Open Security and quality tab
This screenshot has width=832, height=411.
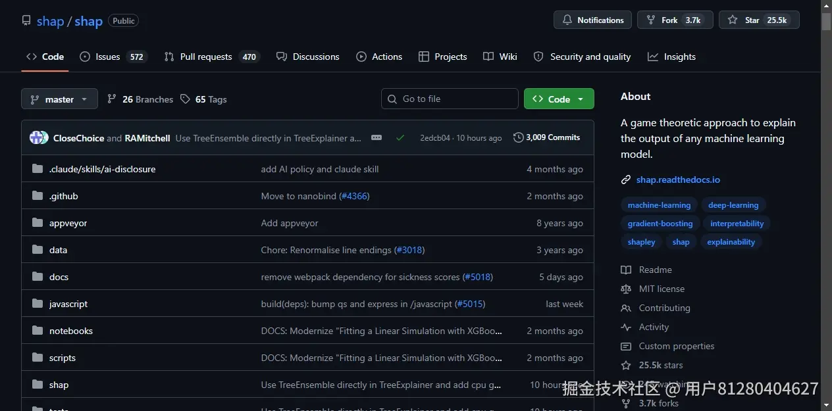point(583,57)
